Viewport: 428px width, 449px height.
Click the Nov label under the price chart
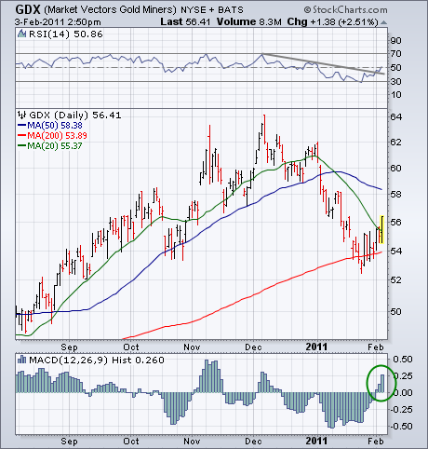click(x=192, y=347)
